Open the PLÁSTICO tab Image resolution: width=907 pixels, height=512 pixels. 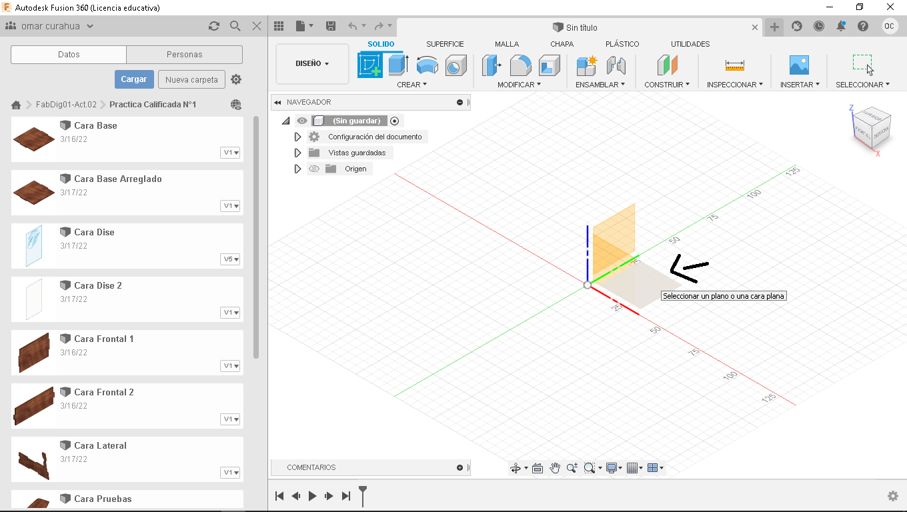(x=622, y=44)
